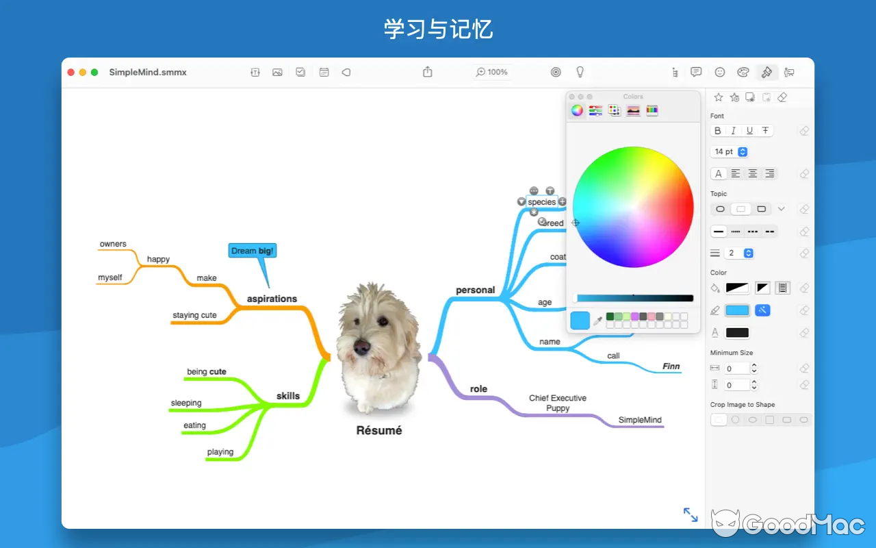Screen dimensions: 876x548
Task: Switch to the color sliders tab in Colors
Action: point(595,110)
